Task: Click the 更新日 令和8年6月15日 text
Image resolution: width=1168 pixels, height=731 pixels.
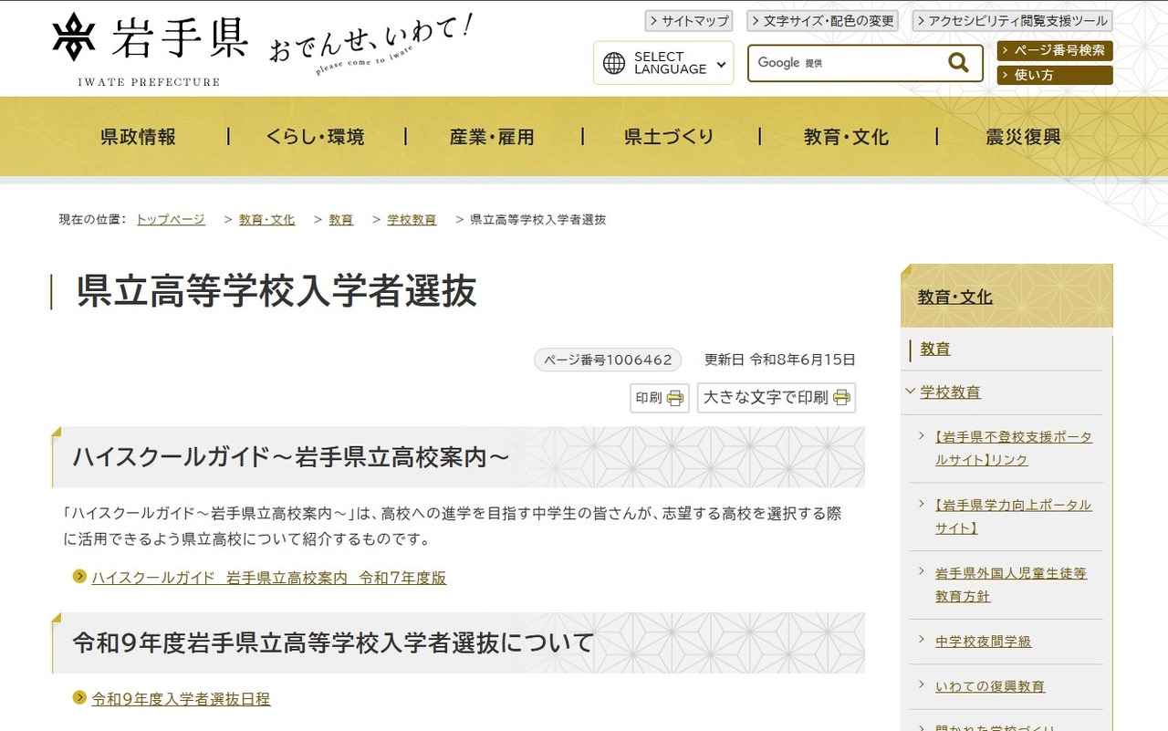Action: (x=780, y=360)
